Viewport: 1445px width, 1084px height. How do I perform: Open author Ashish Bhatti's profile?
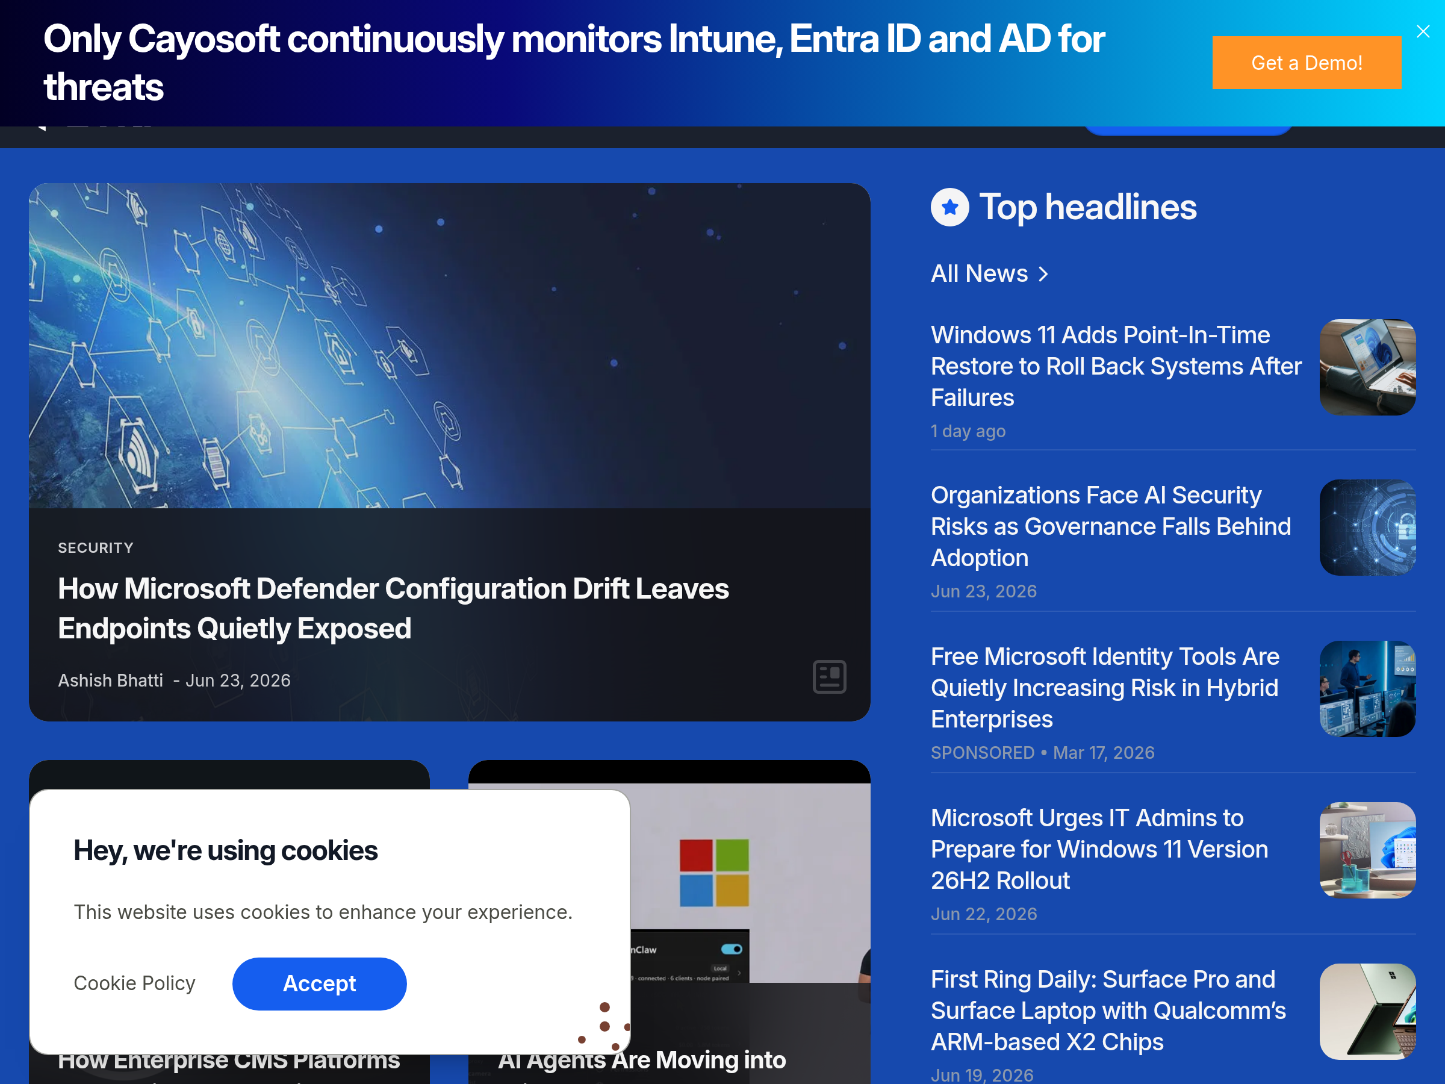[110, 680]
